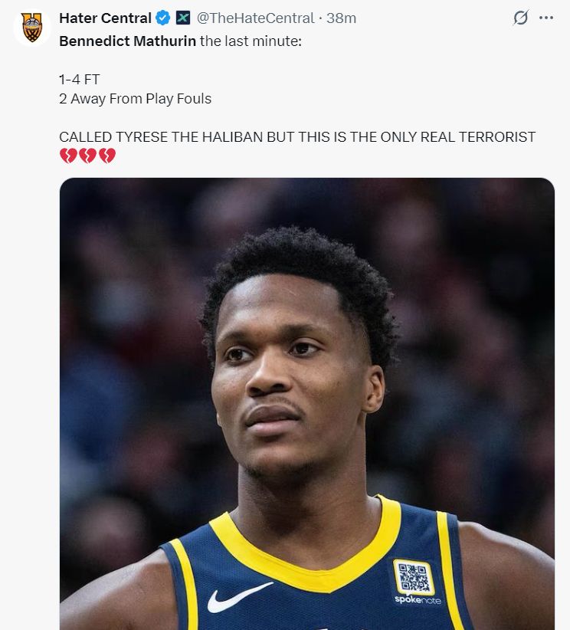Click the "the last minute:" text
This screenshot has height=630, width=570.
click(x=251, y=41)
